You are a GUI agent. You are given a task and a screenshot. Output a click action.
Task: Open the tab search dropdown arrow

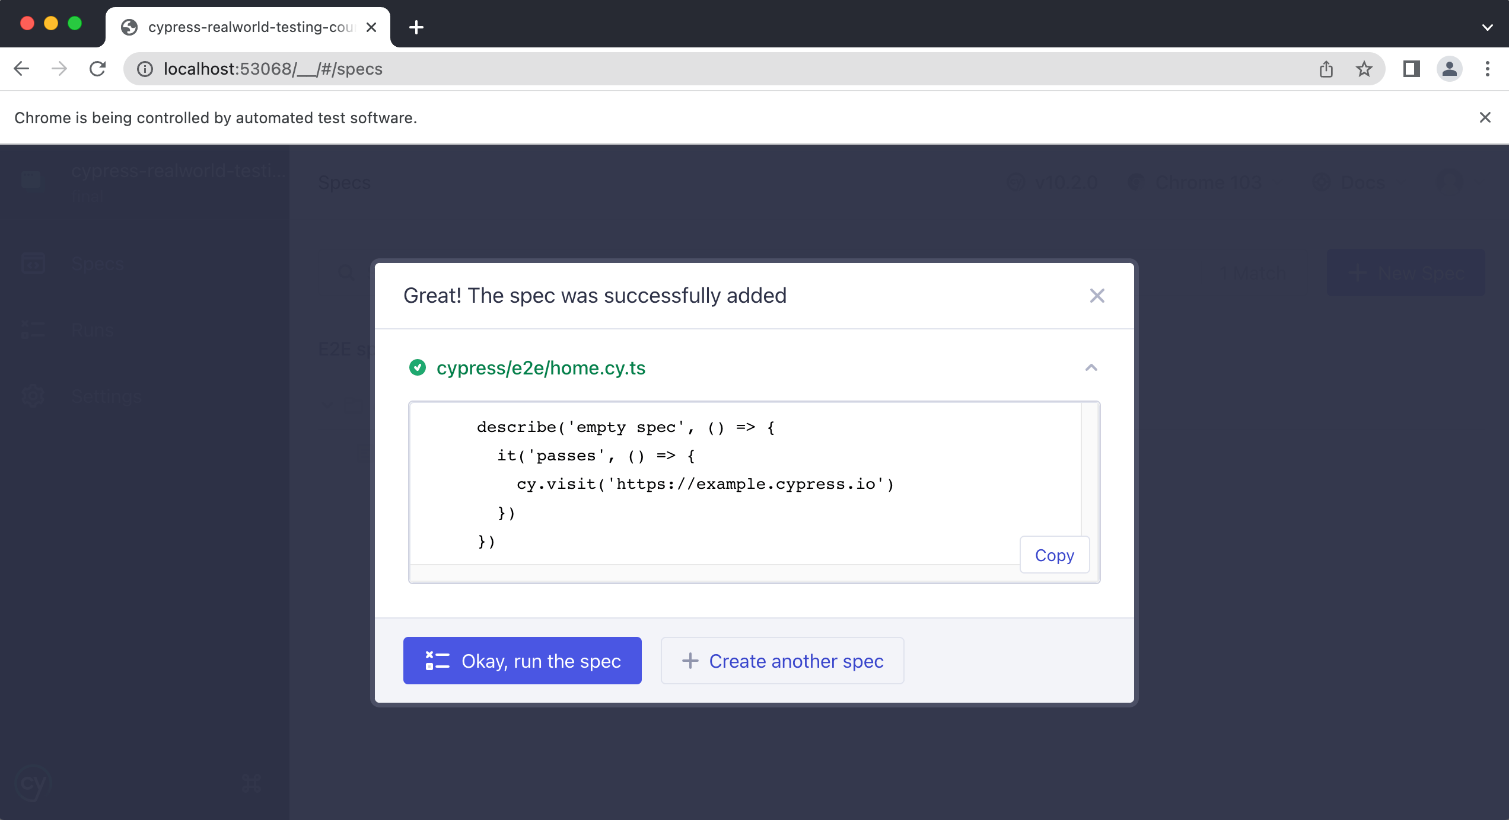[1487, 27]
